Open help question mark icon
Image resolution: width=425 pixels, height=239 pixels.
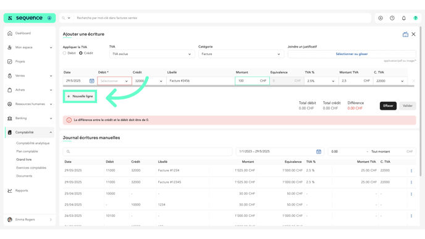[416, 18]
